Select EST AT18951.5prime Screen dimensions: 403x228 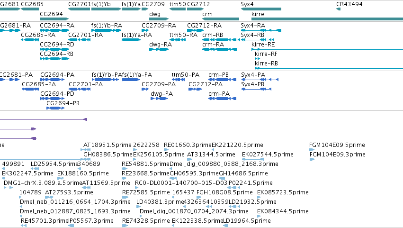[x=107, y=145]
